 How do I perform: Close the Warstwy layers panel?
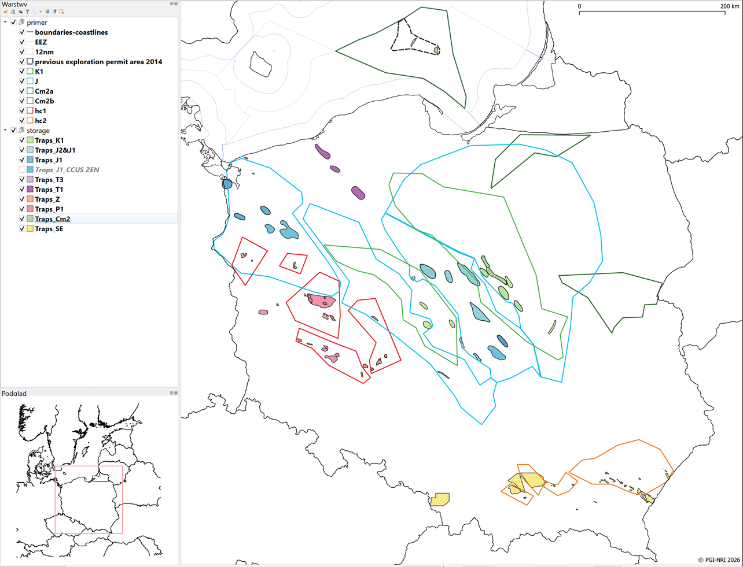tap(176, 3)
